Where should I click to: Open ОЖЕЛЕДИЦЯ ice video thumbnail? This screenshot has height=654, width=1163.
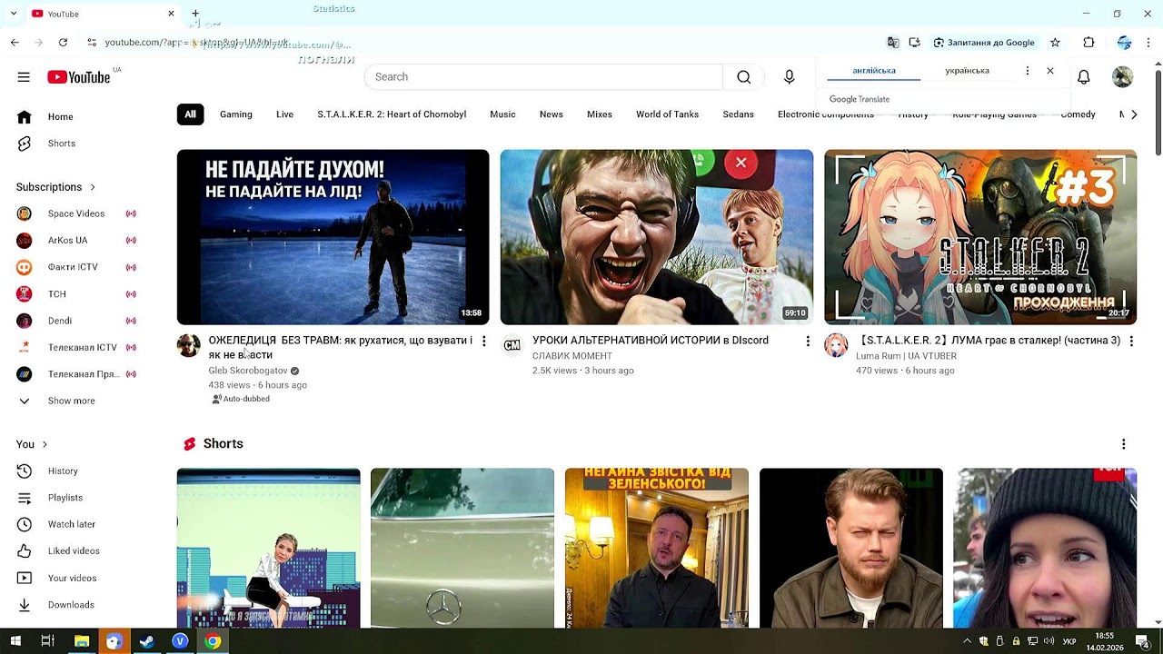tap(333, 237)
